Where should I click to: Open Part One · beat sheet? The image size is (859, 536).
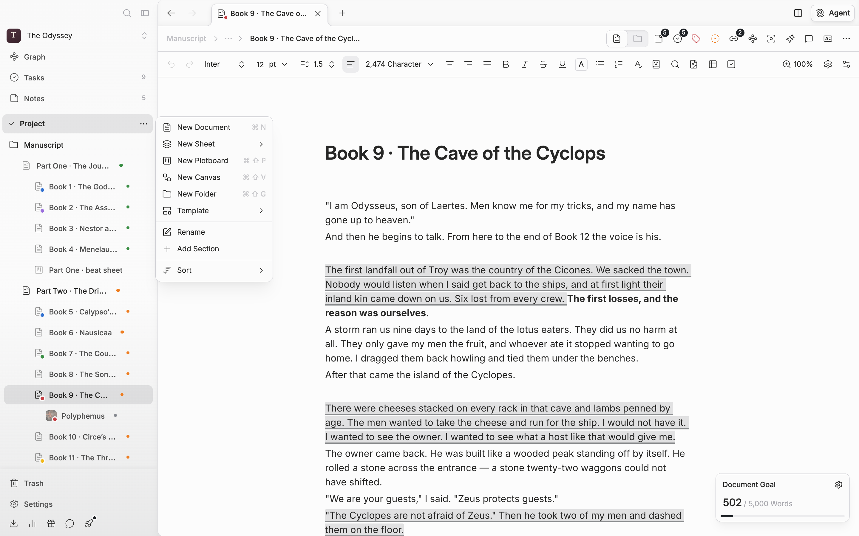pyautogui.click(x=78, y=270)
